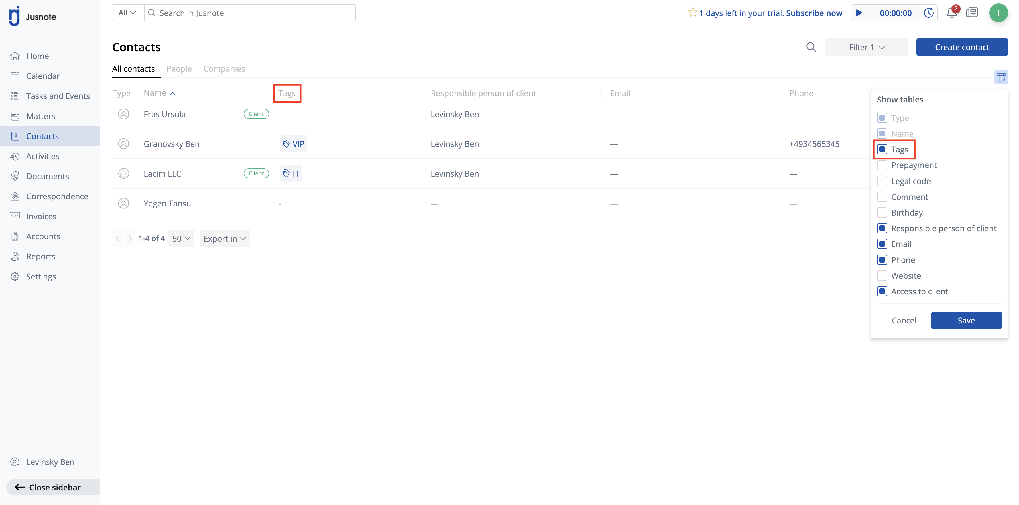This screenshot has width=1019, height=505.
Task: Switch to the Companies tab
Action: (224, 68)
